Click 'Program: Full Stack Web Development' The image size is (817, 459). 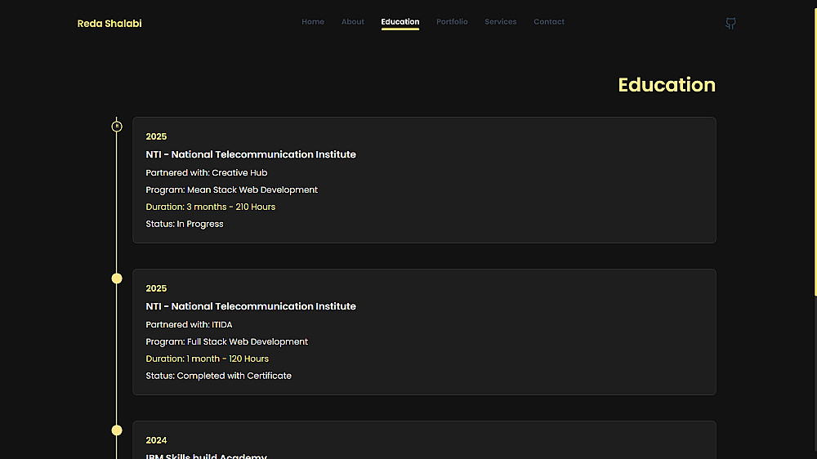pyautogui.click(x=226, y=341)
